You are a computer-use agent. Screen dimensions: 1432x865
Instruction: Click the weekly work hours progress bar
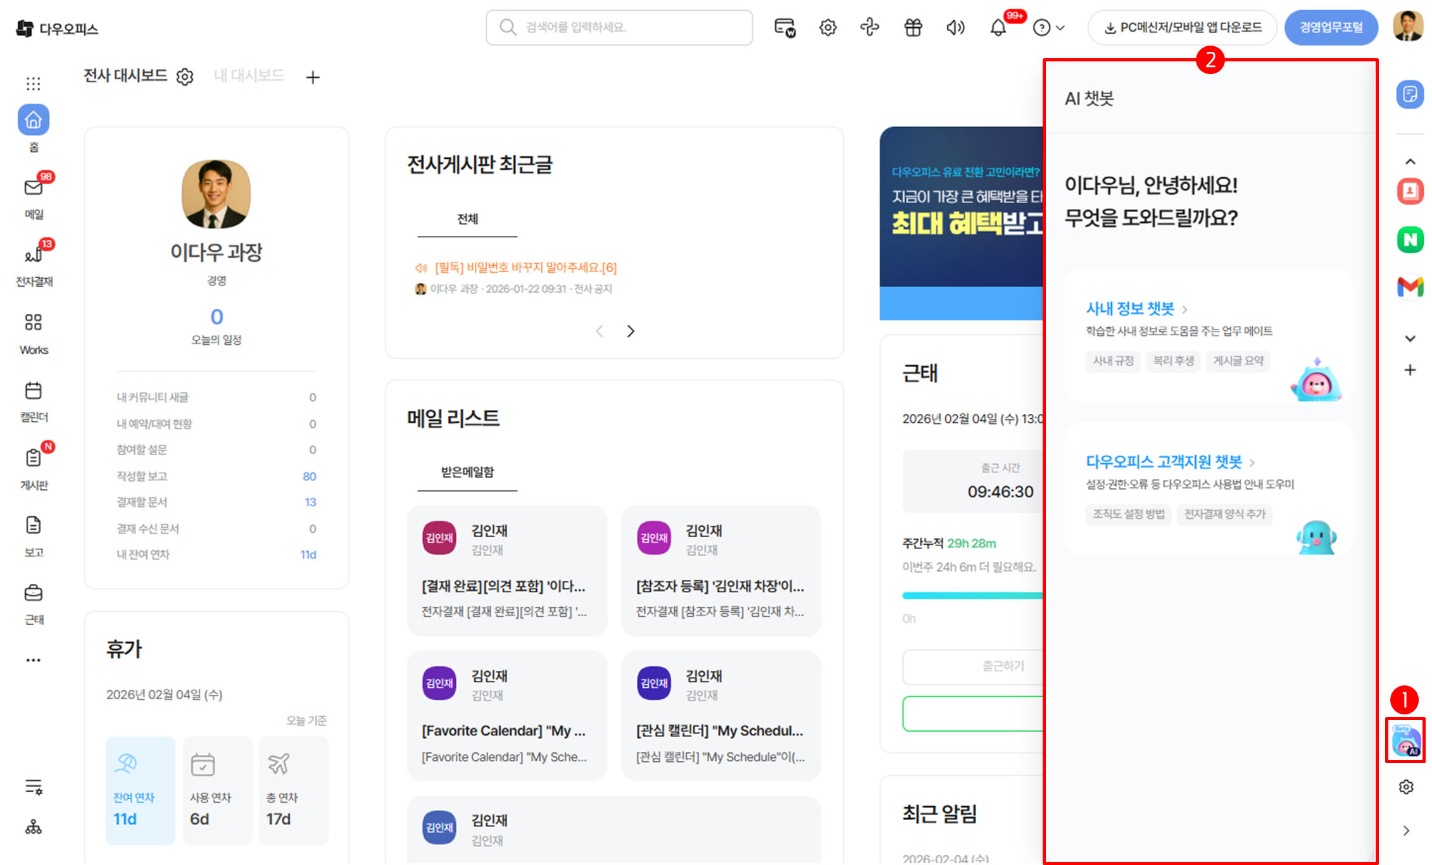(972, 595)
